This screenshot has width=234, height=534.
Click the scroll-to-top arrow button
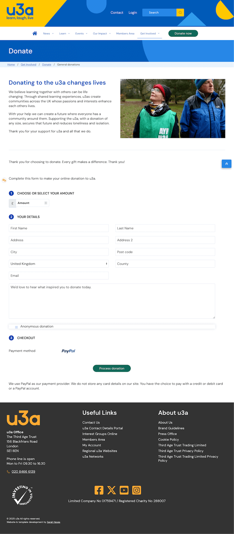point(226,164)
